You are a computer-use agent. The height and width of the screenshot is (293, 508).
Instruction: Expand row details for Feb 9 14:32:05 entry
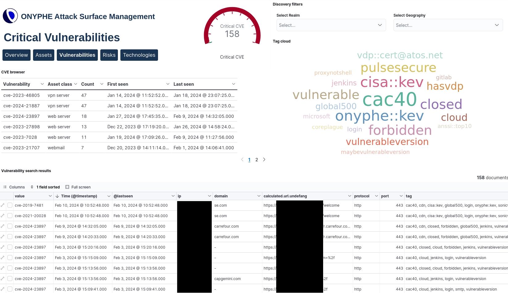(3, 226)
